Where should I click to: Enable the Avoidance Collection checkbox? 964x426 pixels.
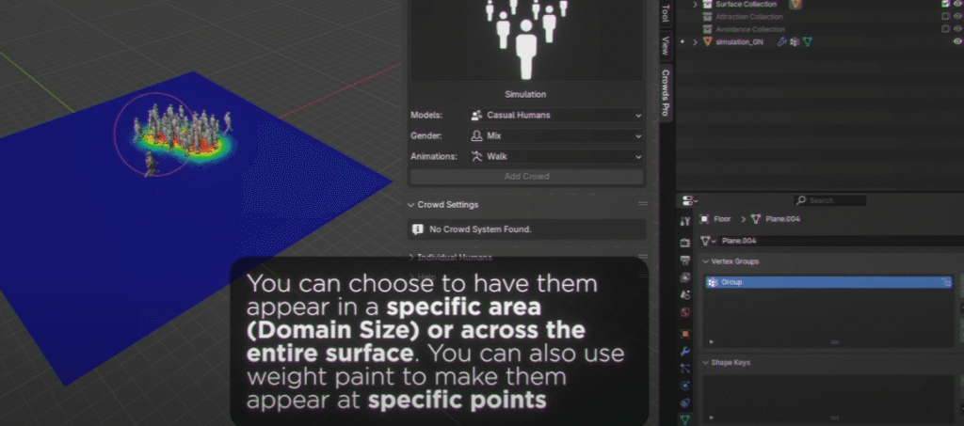click(944, 29)
